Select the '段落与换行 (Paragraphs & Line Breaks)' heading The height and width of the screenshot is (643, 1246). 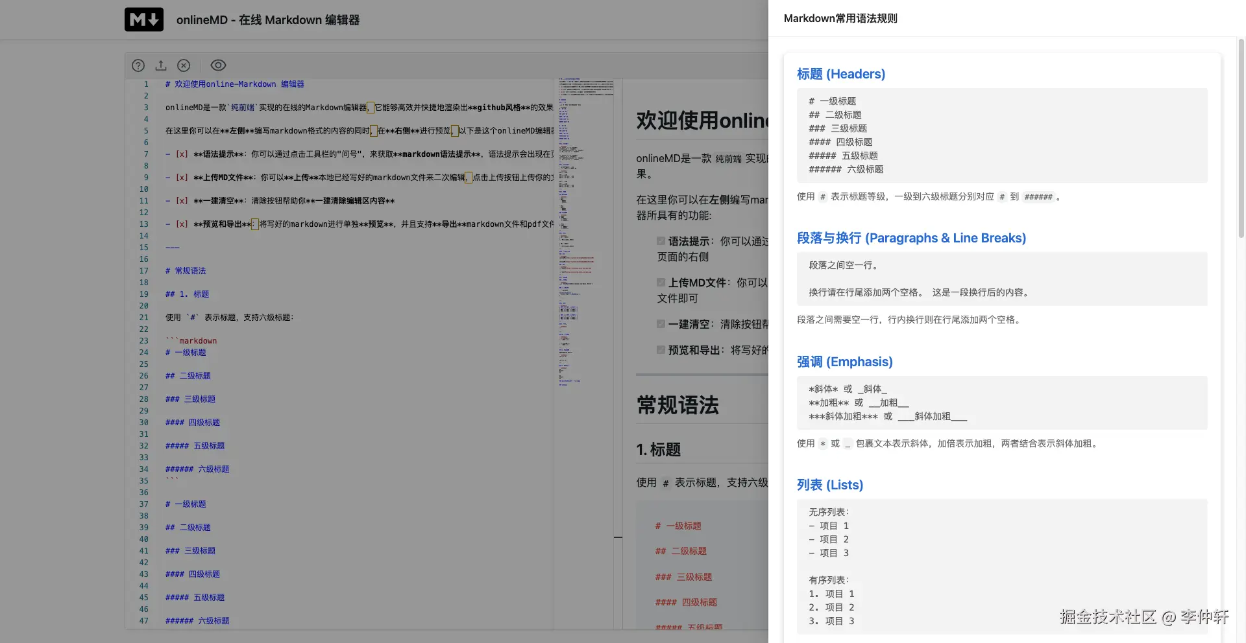[911, 238]
